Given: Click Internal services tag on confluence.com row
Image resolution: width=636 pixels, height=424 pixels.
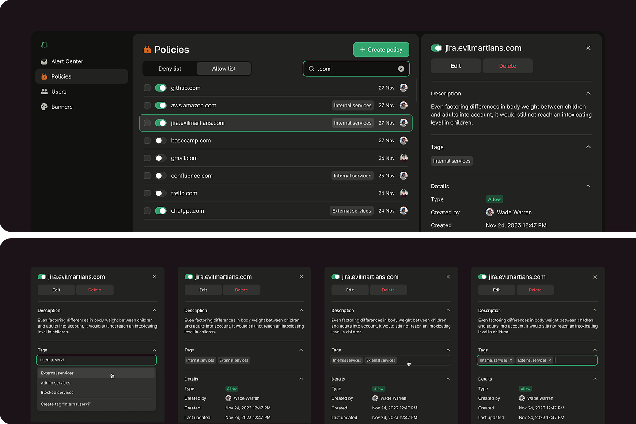Looking at the screenshot, I should click(352, 176).
